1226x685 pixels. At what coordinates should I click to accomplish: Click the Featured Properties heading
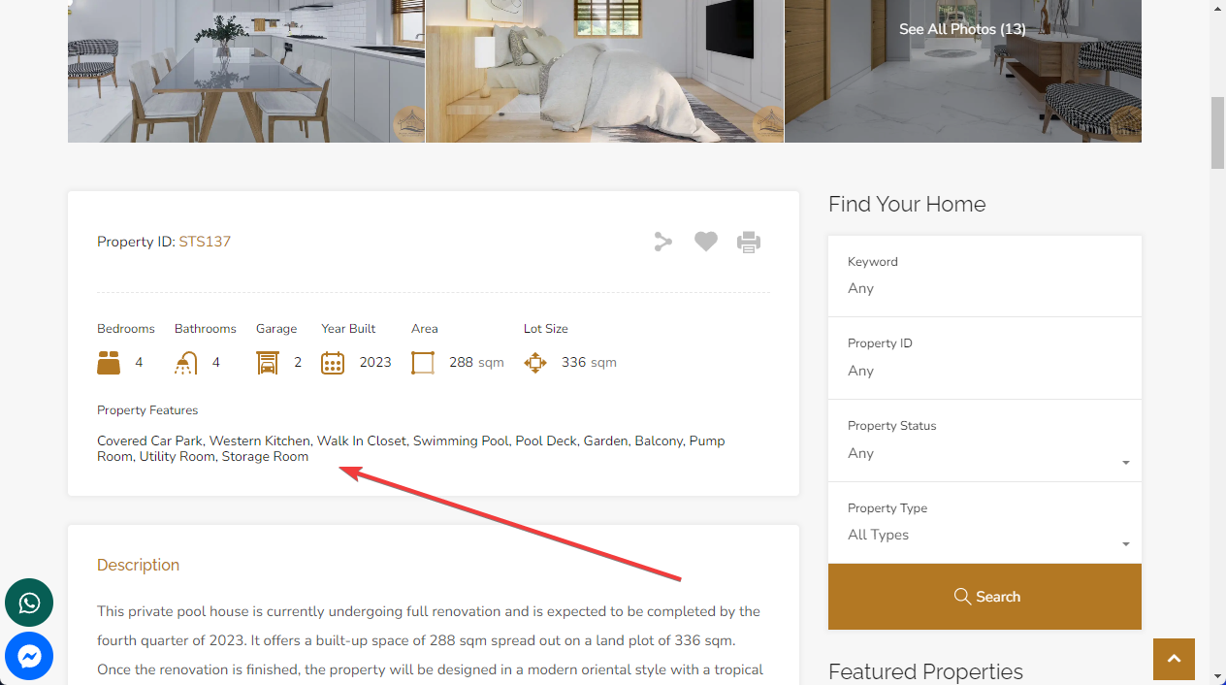point(925,671)
